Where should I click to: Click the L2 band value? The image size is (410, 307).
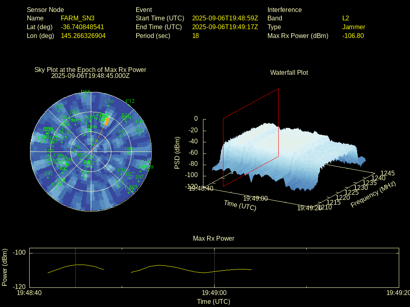(346, 18)
